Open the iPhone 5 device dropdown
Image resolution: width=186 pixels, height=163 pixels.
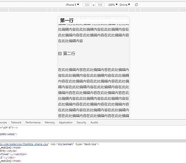[x=73, y=5]
